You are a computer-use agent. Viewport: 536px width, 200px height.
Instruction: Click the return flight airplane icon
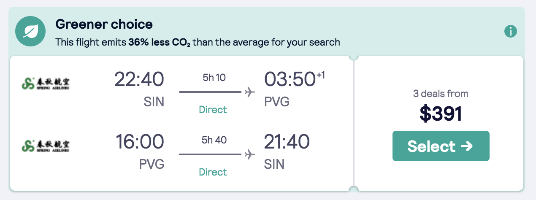(250, 154)
